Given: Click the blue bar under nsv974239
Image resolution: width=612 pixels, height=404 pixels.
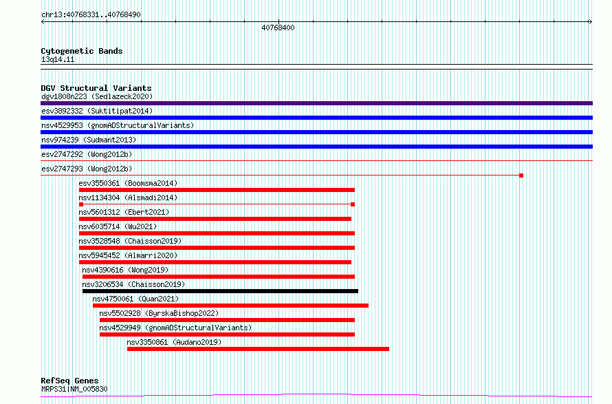Looking at the screenshot, I should coord(316,147).
